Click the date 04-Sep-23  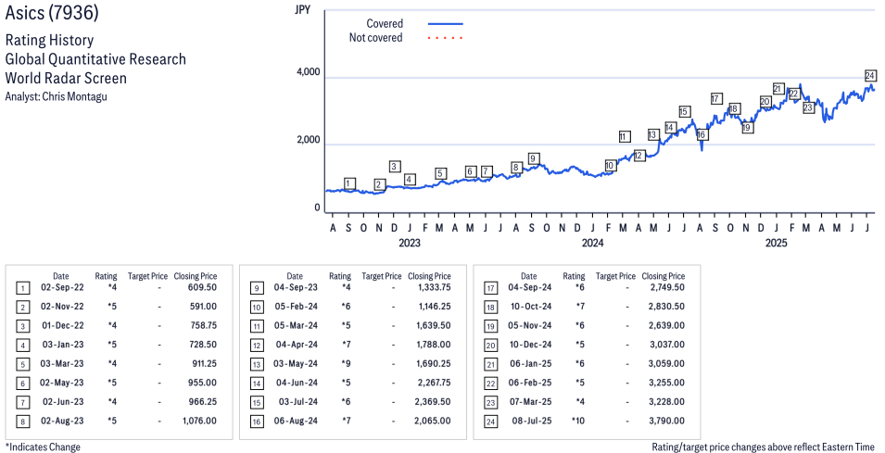point(296,288)
